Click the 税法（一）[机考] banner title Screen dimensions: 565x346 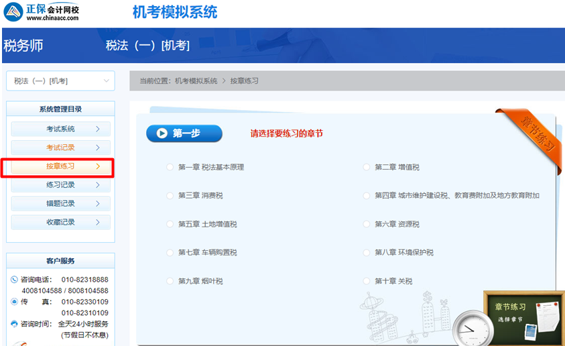click(147, 46)
